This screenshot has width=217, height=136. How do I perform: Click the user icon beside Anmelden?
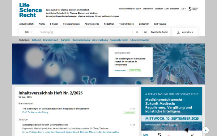[178, 32]
